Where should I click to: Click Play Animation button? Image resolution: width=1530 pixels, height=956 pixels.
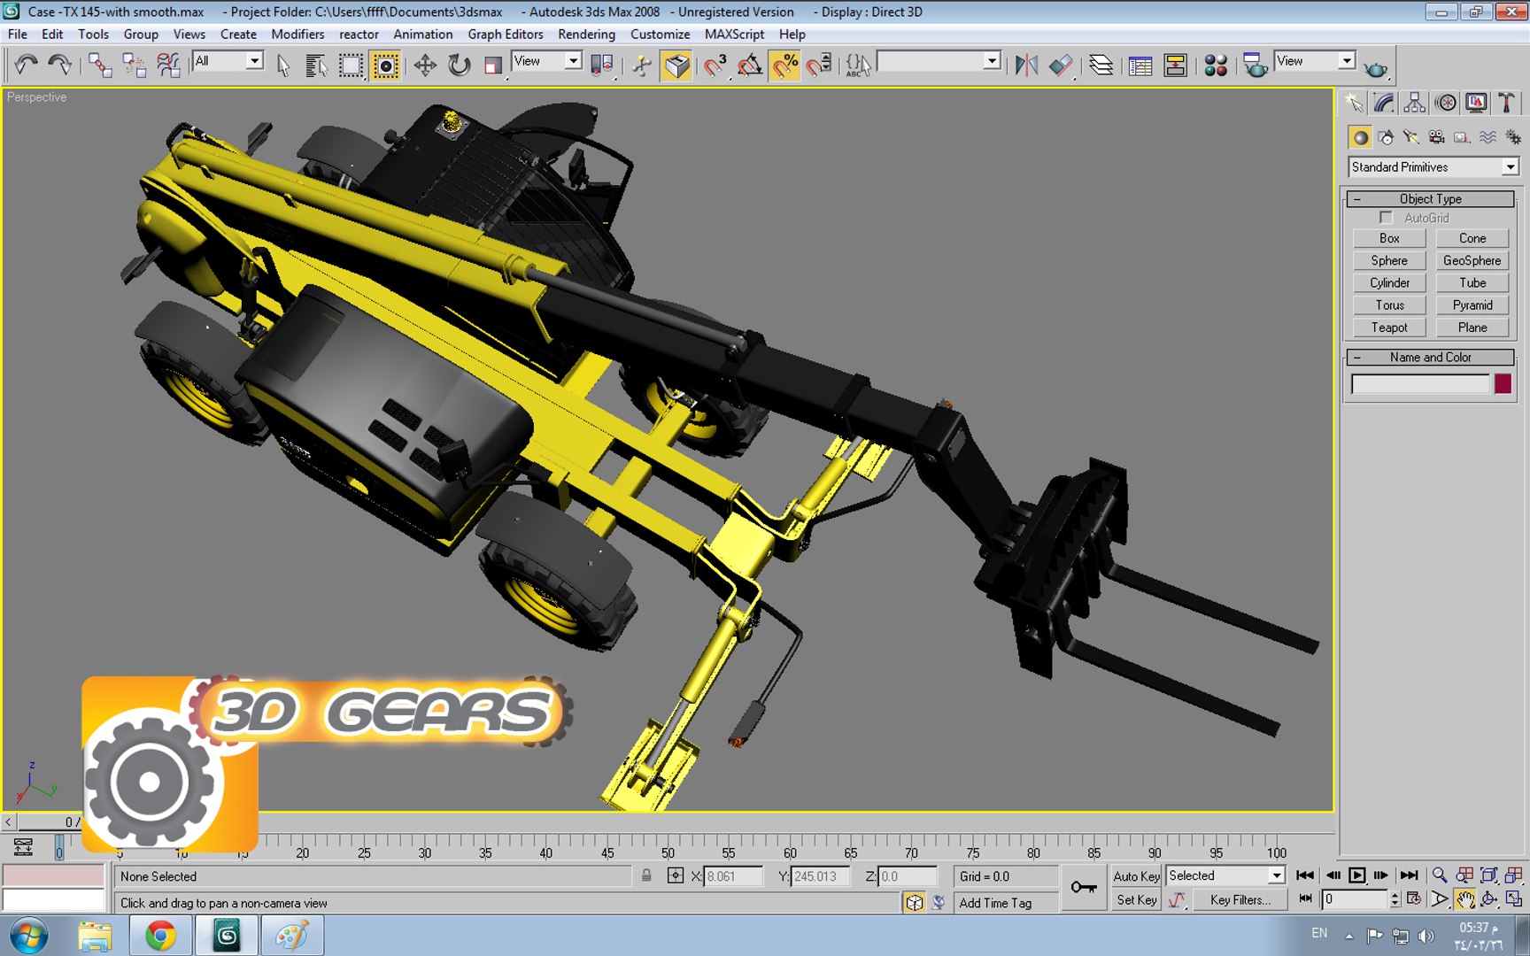pos(1356,875)
